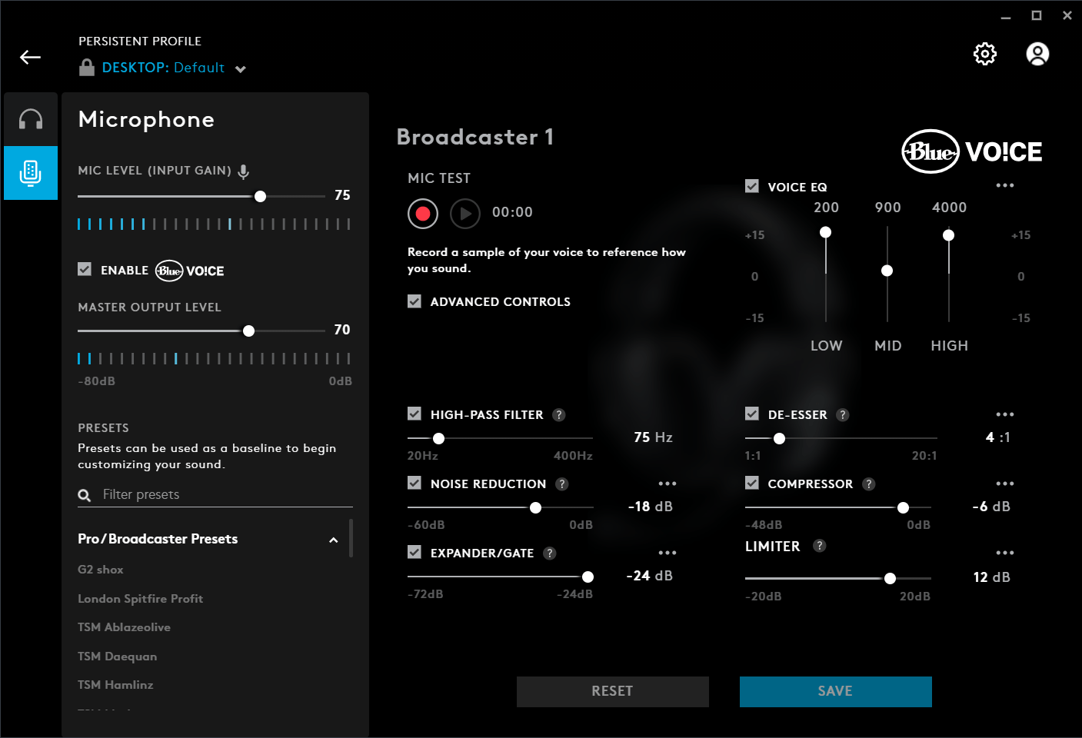Viewport: 1082px width, 738px height.
Task: Collapse the Pro/Broadcaster Presets section
Action: click(333, 540)
